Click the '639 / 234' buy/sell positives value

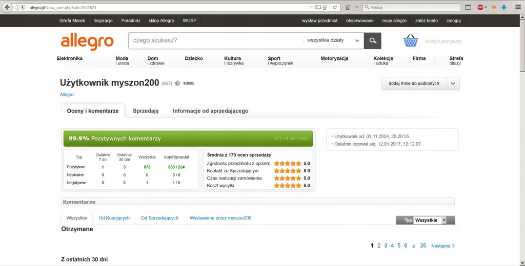(x=176, y=167)
